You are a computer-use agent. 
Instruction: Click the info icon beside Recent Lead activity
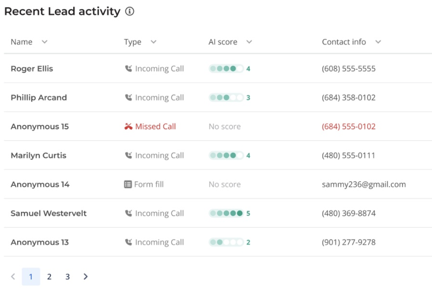click(130, 12)
